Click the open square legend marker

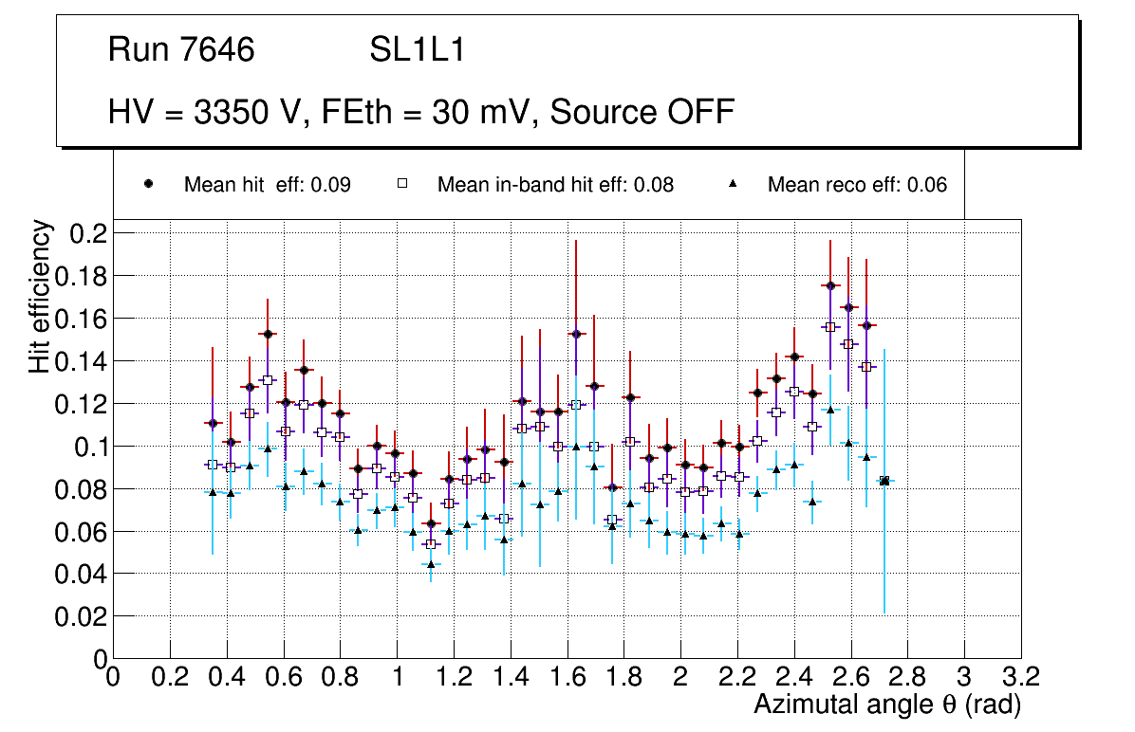pos(402,185)
